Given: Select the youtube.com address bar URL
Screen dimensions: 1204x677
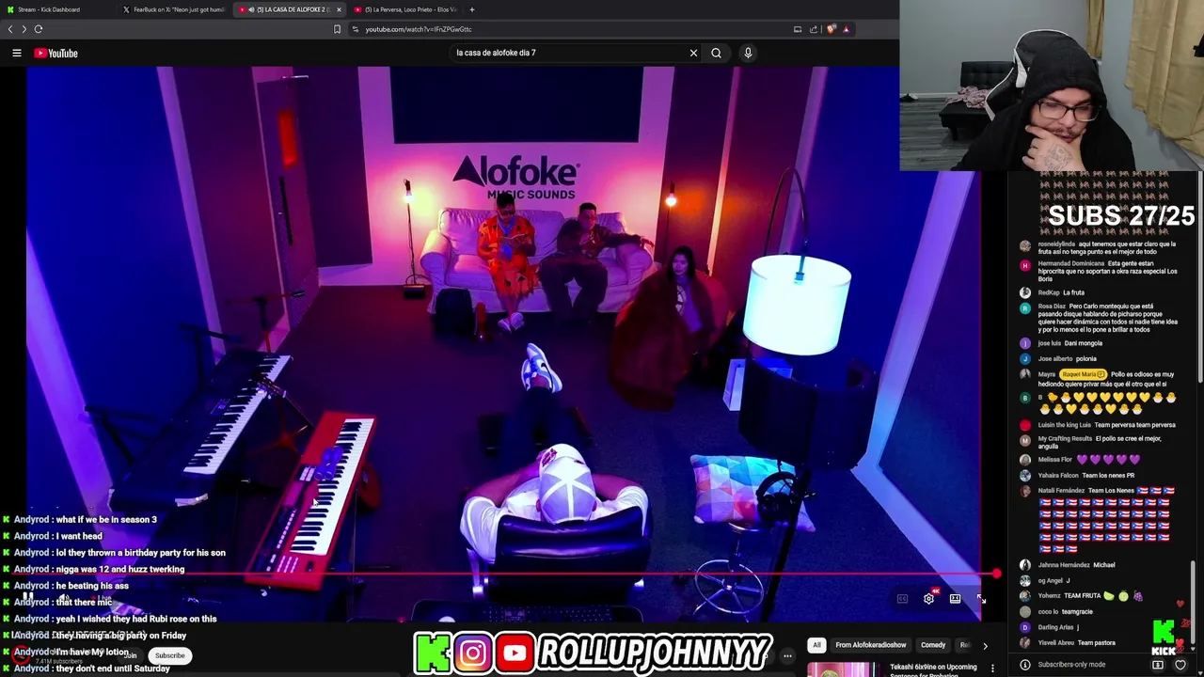Looking at the screenshot, I should click(419, 29).
